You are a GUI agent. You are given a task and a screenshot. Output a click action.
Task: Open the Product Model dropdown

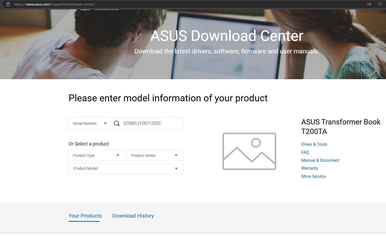(126, 169)
